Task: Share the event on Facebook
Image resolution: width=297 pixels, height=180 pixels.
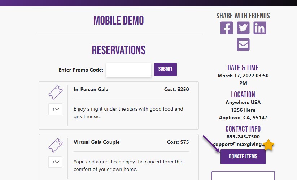Action: 227,28
